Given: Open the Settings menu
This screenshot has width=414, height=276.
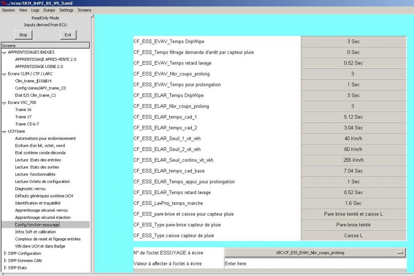Looking at the screenshot, I should 66,10.
